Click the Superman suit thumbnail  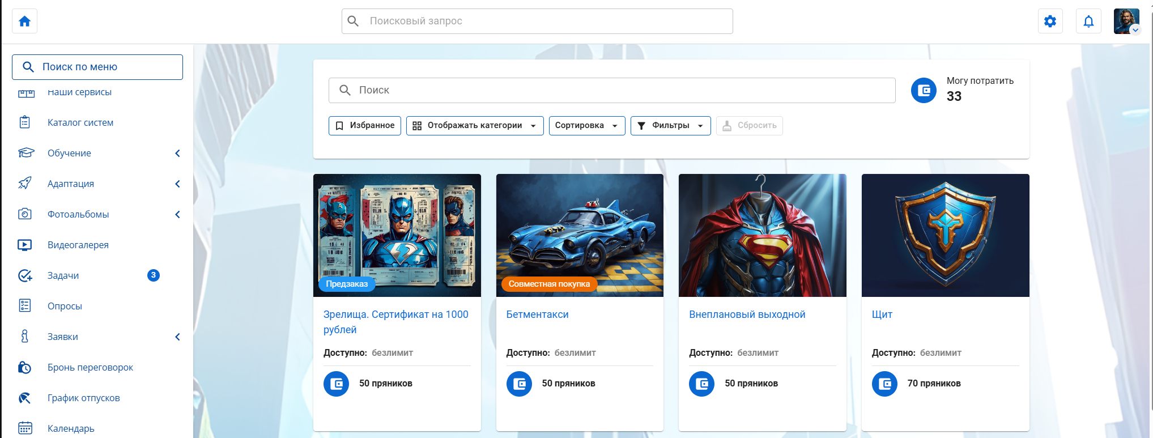pyautogui.click(x=763, y=235)
